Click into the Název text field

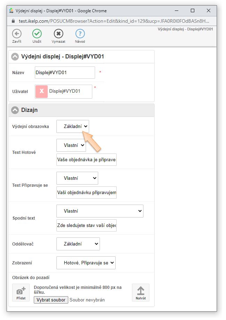[x=65, y=73]
